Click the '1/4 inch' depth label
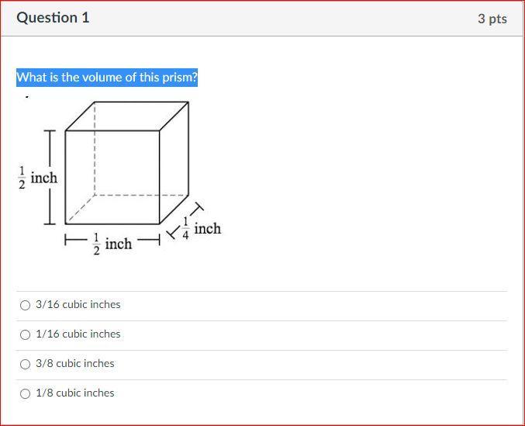This screenshot has height=426, width=525. [201, 229]
